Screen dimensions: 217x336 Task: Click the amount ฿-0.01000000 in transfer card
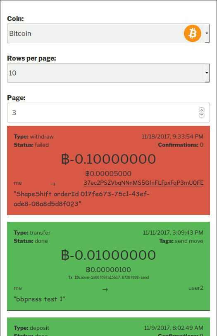(108, 255)
